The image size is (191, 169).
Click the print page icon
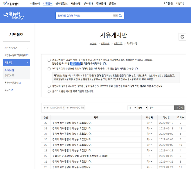[x=182, y=37]
